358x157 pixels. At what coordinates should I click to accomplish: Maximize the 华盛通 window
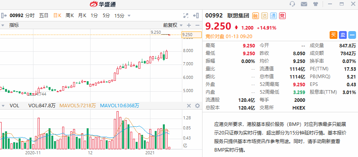pyautogui.click(x=342, y=4)
